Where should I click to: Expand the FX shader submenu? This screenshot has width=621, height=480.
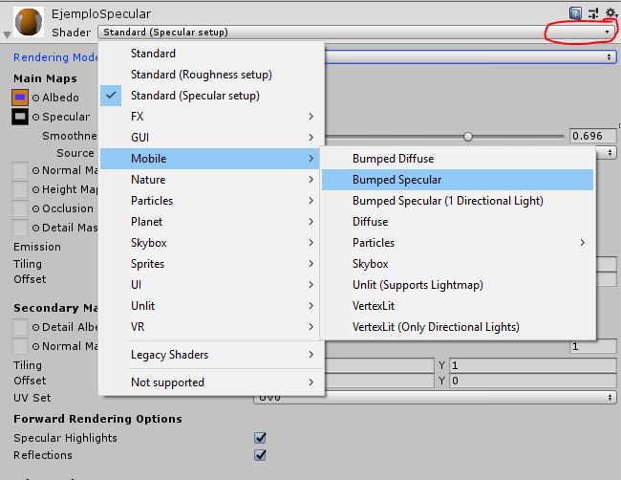[x=212, y=117]
